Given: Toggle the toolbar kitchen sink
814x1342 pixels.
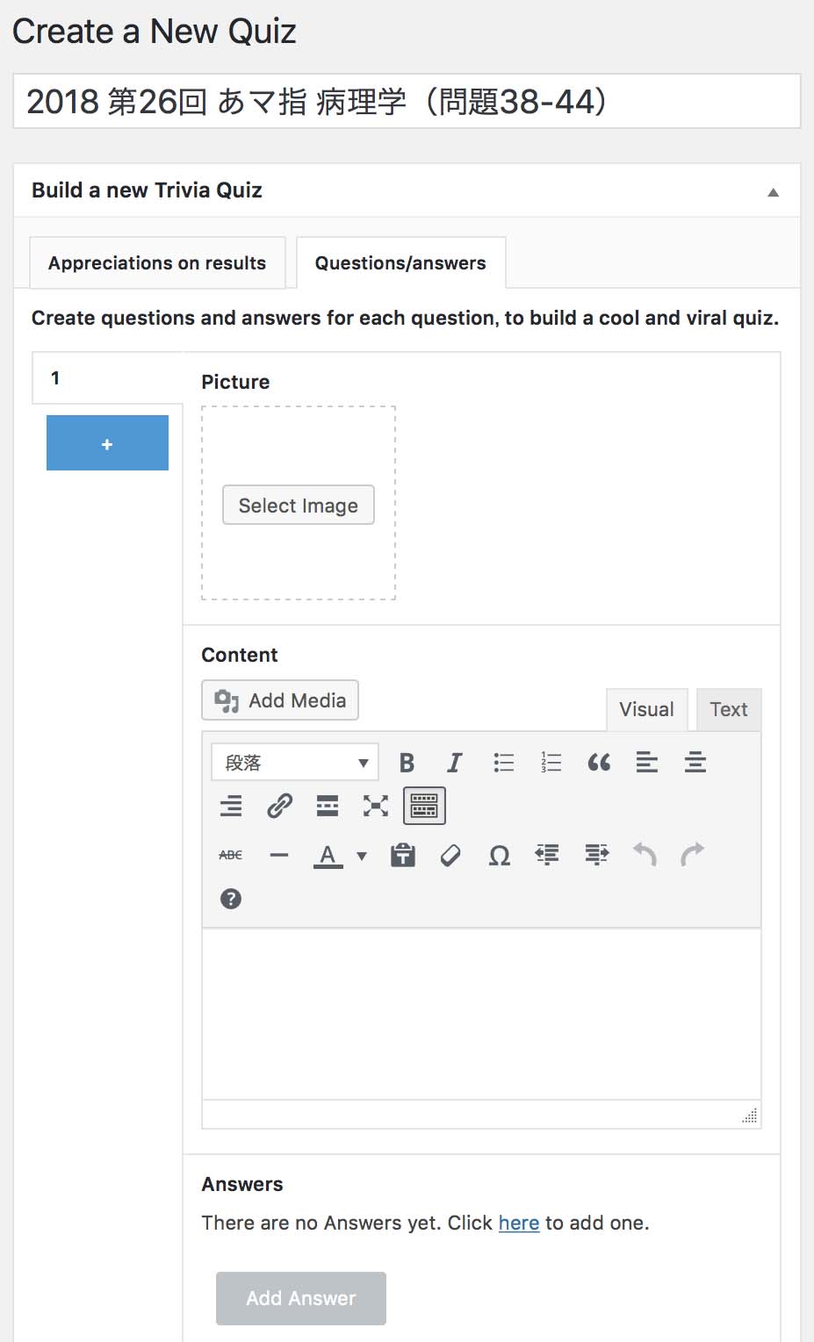Looking at the screenshot, I should click(424, 806).
